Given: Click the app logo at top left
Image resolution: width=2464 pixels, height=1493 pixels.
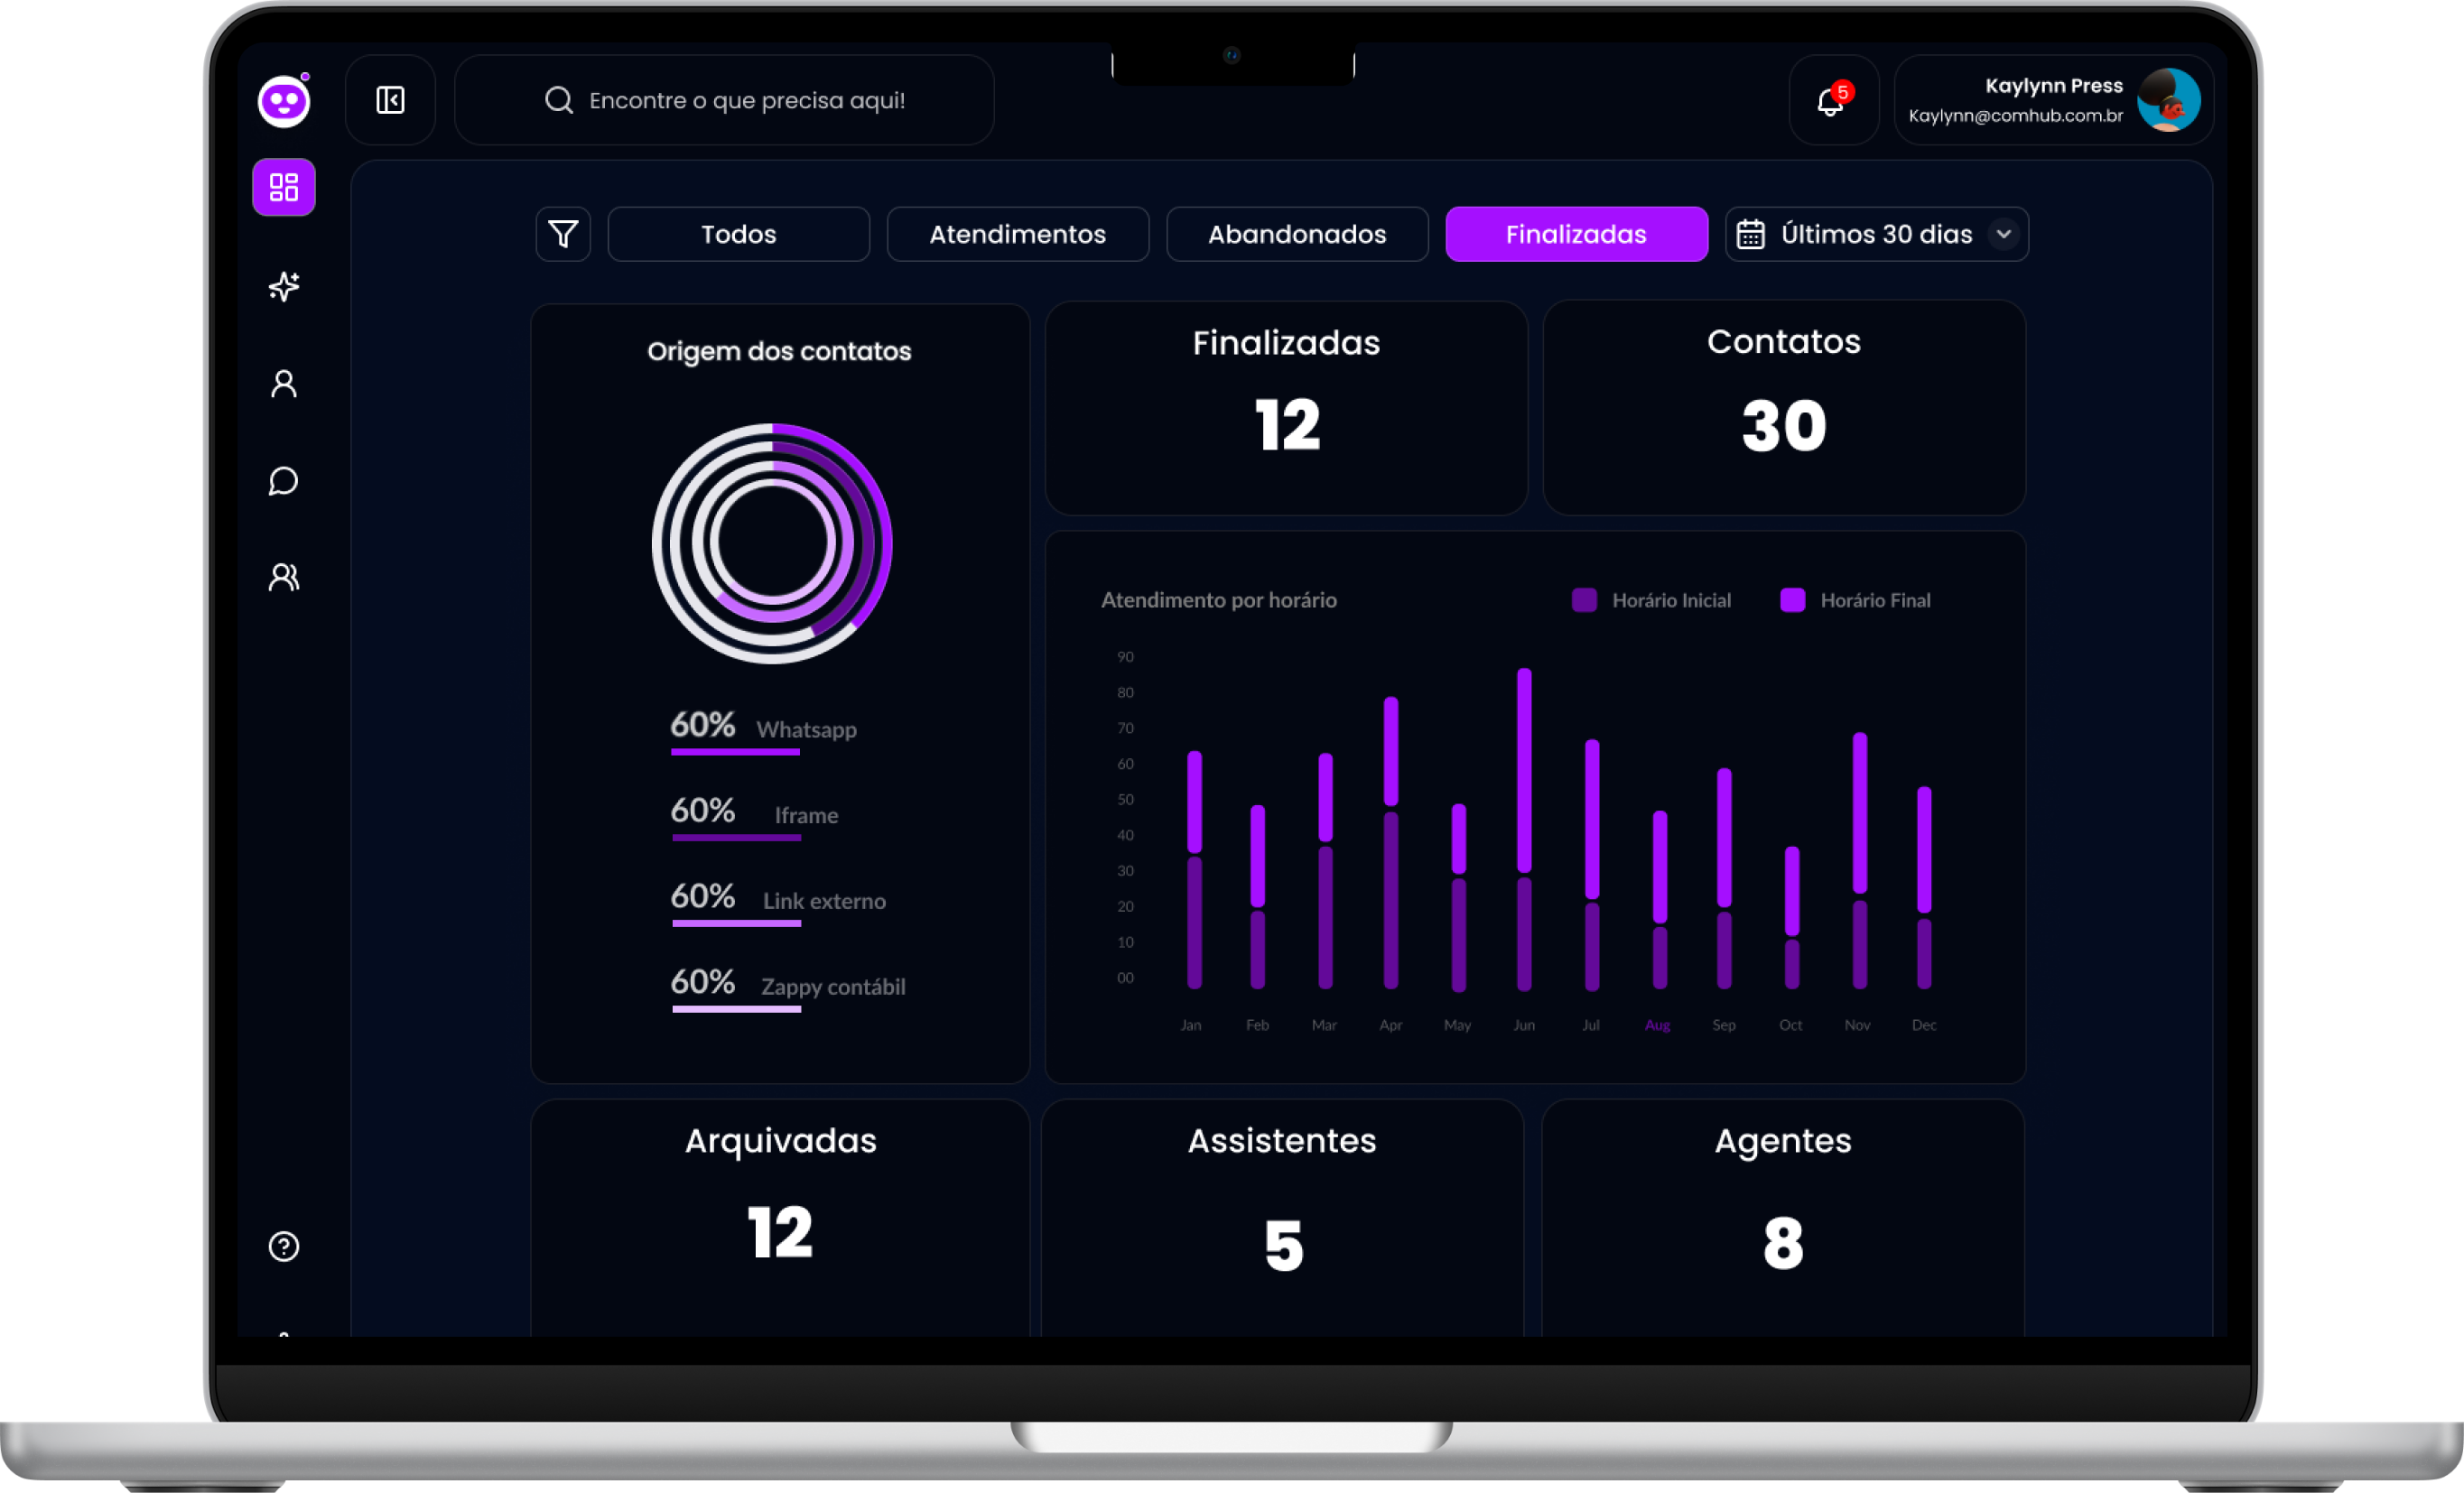Looking at the screenshot, I should tap(284, 101).
